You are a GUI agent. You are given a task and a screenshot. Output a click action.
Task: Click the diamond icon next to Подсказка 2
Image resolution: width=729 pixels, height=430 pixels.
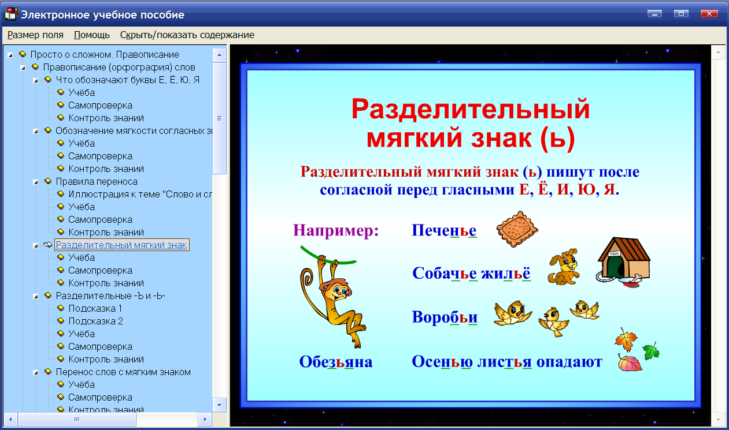pos(61,321)
